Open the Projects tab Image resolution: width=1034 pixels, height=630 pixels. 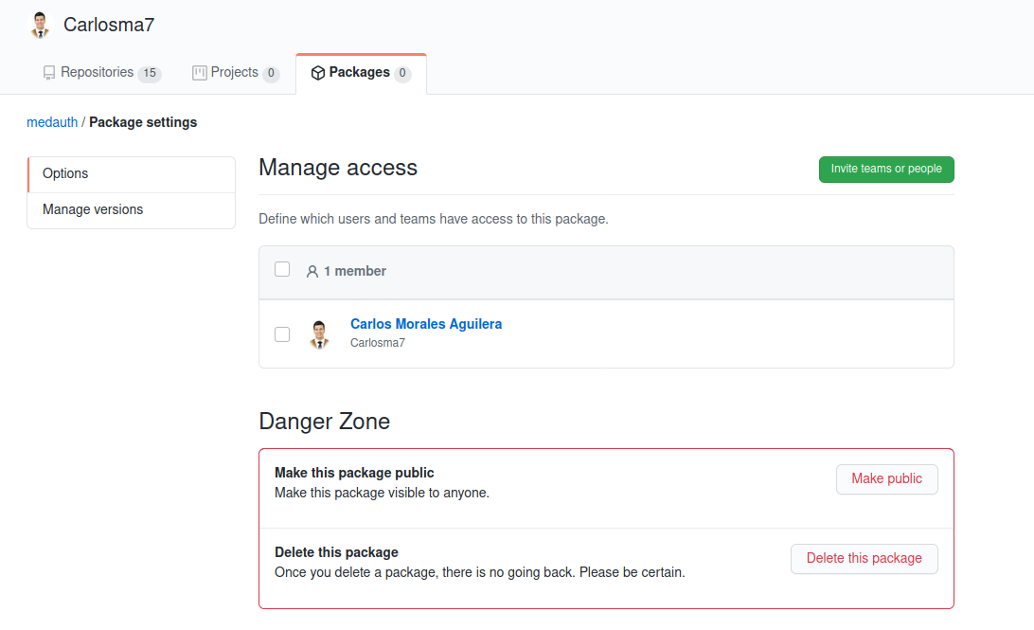point(236,73)
